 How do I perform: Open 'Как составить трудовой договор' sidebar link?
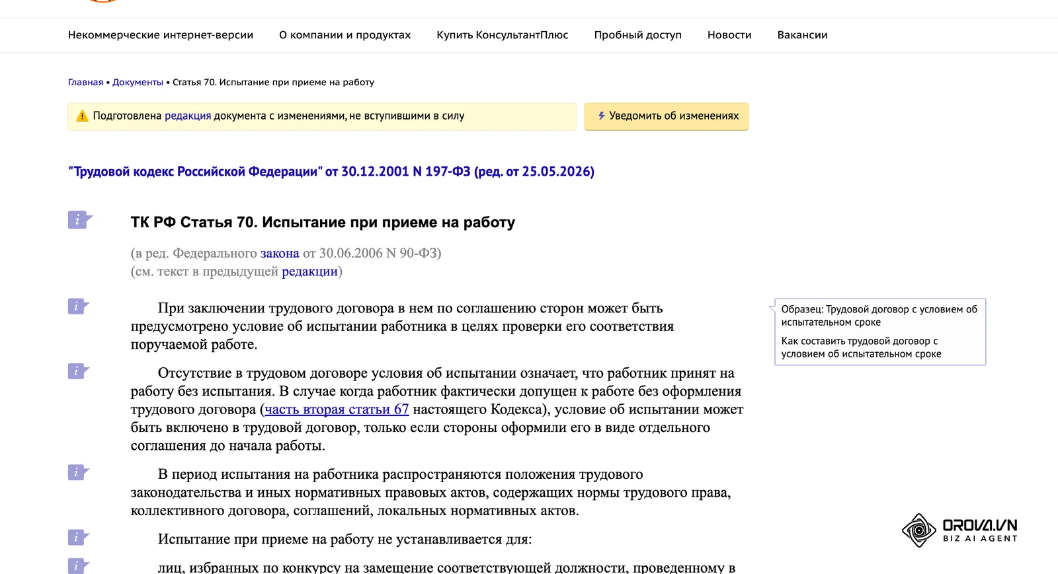point(861,347)
